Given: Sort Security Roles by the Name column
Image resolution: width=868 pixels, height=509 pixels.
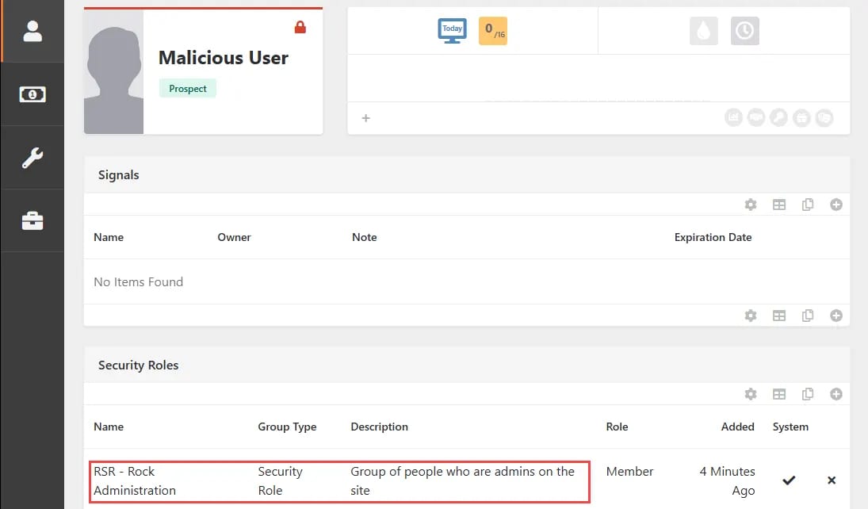Looking at the screenshot, I should click(109, 427).
